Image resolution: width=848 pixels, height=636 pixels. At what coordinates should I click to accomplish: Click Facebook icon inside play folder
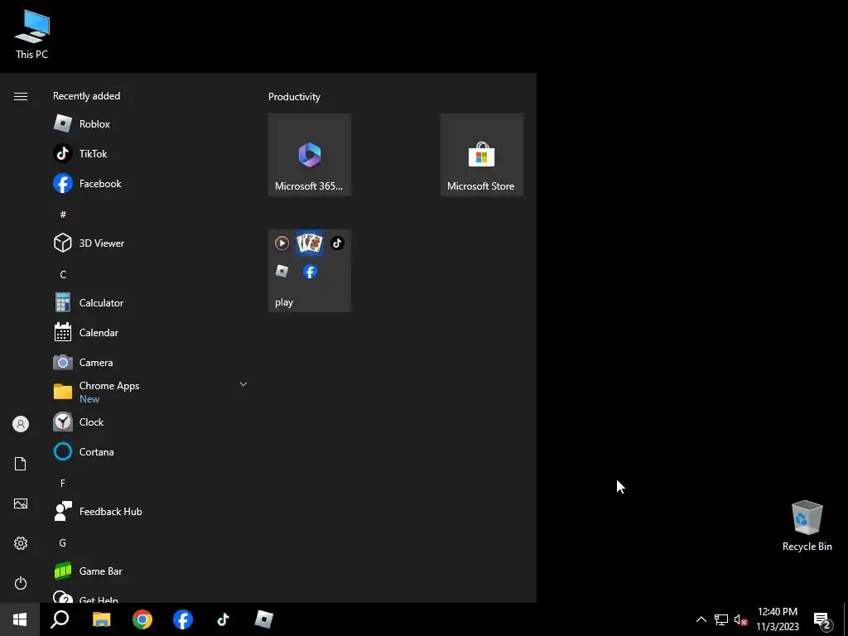click(310, 271)
